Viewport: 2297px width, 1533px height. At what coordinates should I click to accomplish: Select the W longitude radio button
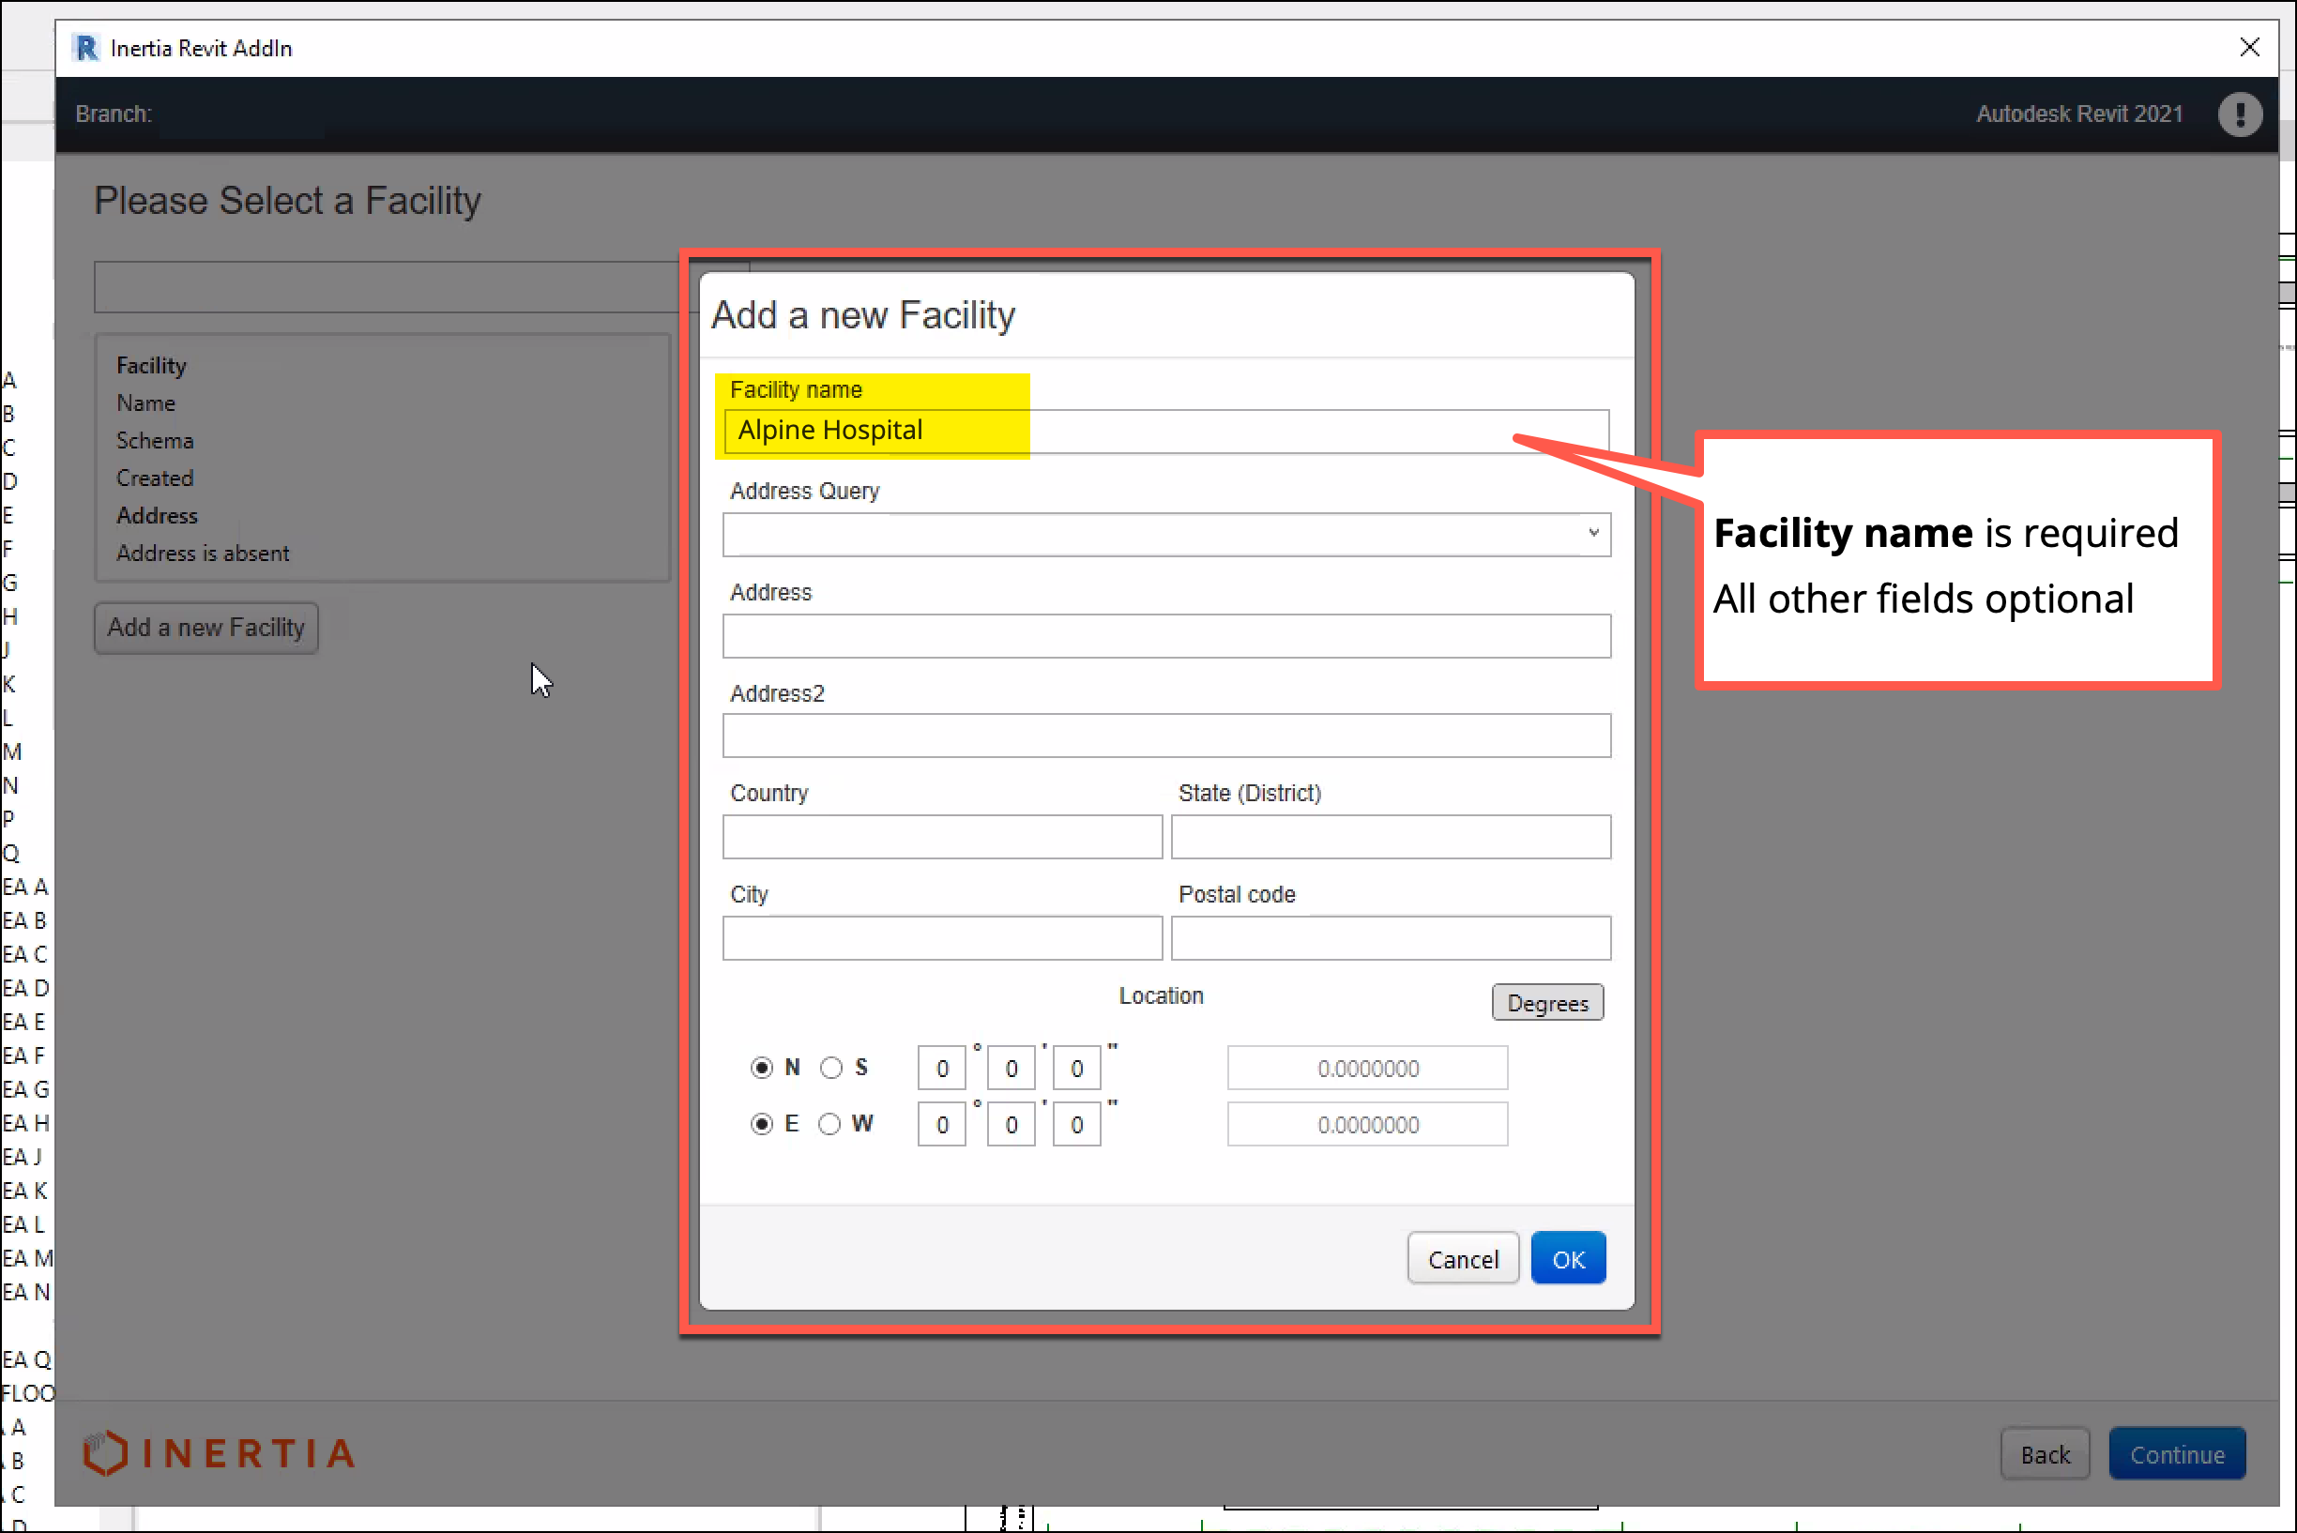tap(829, 1124)
